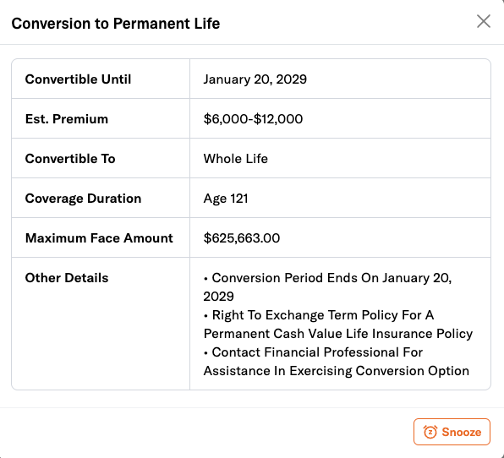The width and height of the screenshot is (504, 458).
Task: Click the Snooze button
Action: coord(452,432)
